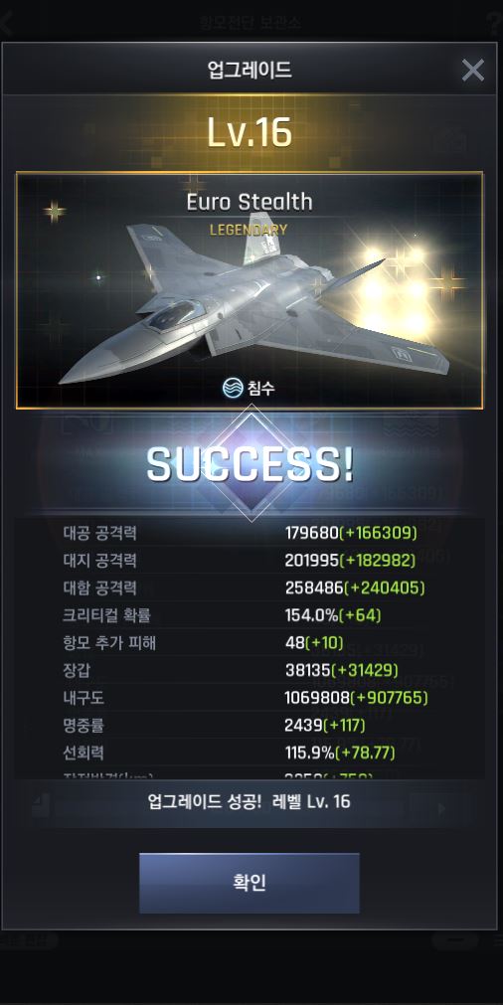Select the 대지 공격력 stat row
Viewport: 503px width, 1005px height.
250,561
